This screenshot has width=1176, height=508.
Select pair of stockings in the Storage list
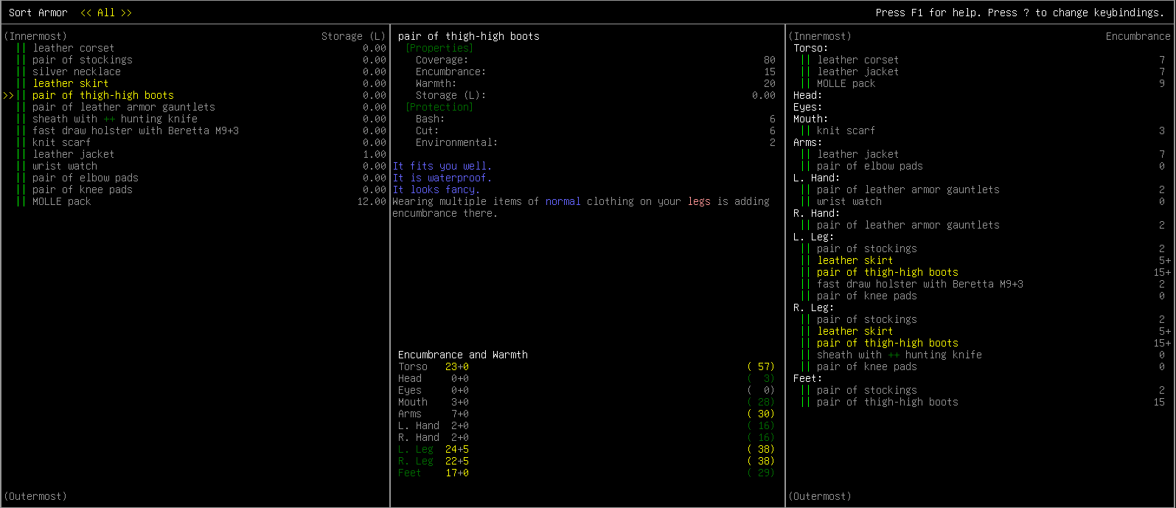[x=195, y=60]
